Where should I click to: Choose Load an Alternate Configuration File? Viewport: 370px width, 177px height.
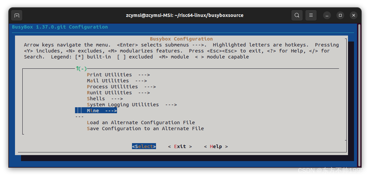pyautogui.click(x=141, y=123)
